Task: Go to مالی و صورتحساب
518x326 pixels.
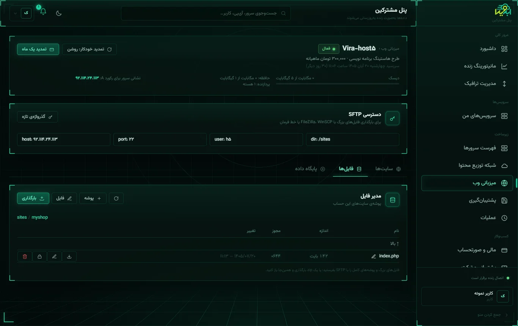Action: pos(467,250)
